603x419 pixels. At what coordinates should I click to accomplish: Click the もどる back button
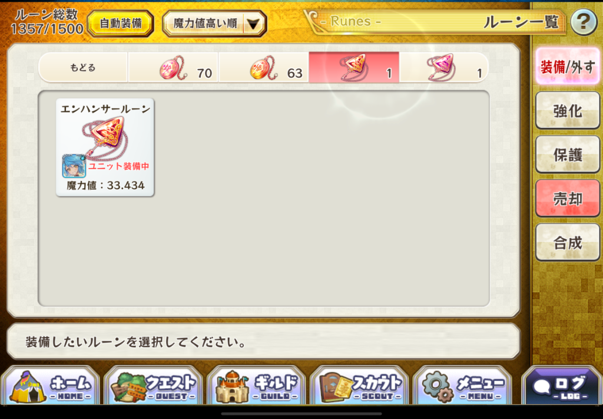click(82, 67)
